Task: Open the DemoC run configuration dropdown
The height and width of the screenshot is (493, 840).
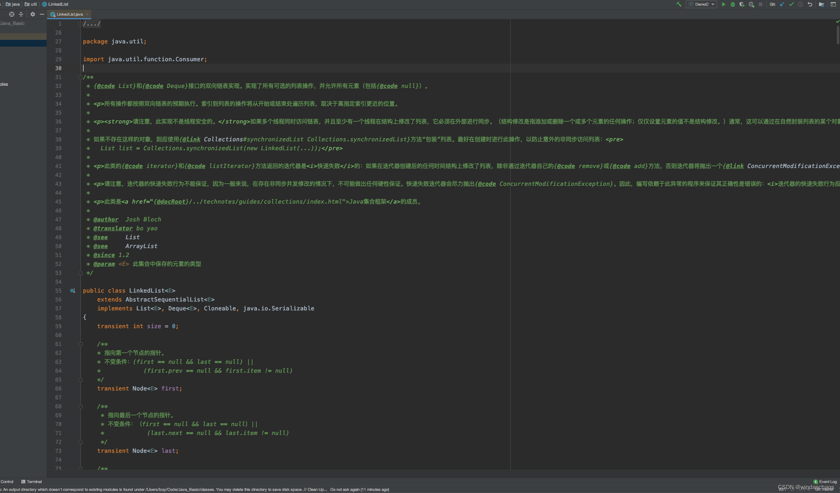Action: click(x=701, y=4)
